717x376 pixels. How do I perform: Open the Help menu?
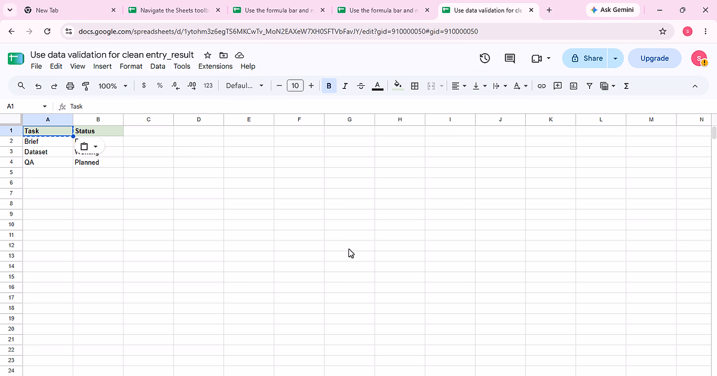click(x=248, y=66)
